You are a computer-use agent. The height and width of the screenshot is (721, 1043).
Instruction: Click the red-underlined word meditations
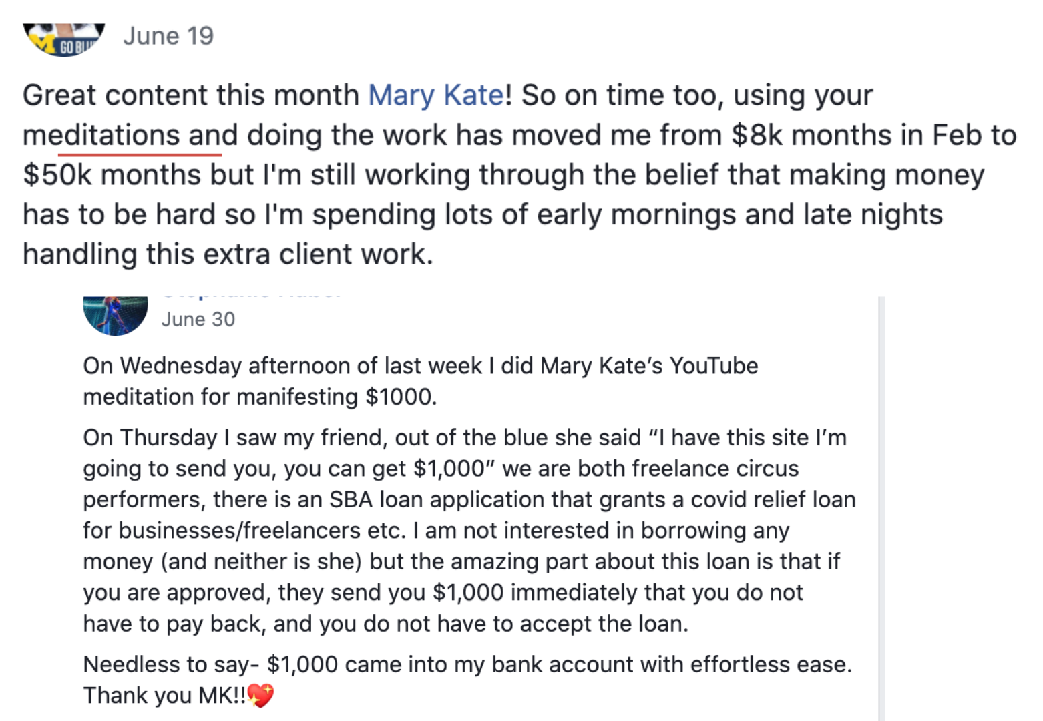click(101, 135)
